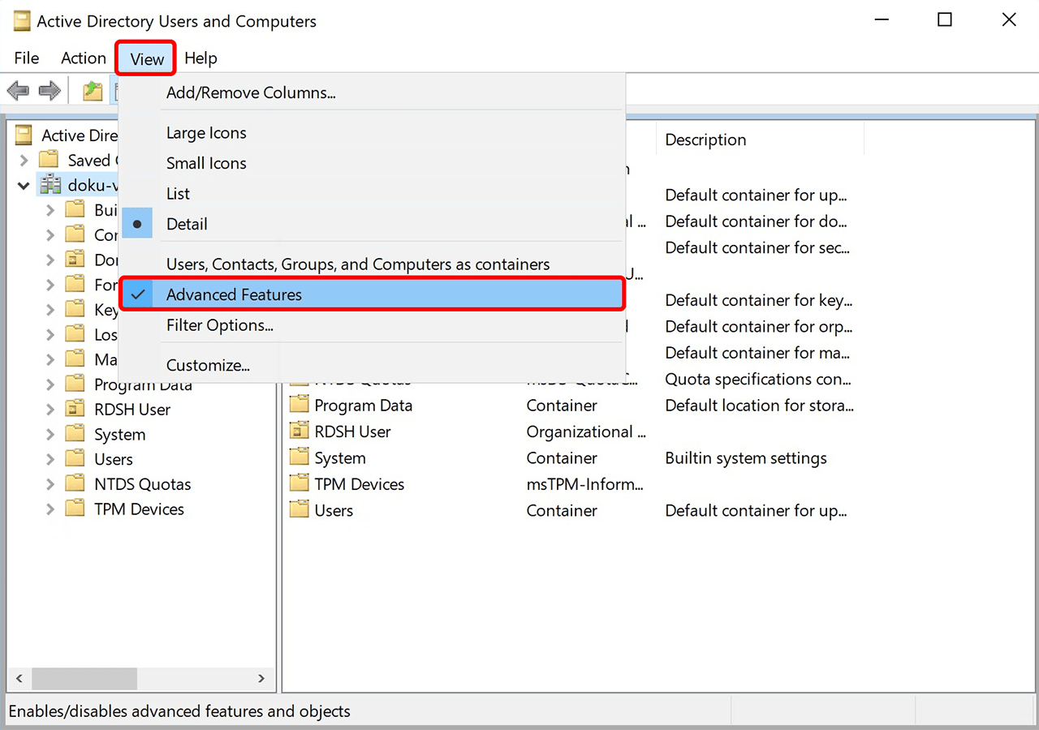Collapse the doku domain tree node
The image size is (1039, 730).
tap(24, 186)
